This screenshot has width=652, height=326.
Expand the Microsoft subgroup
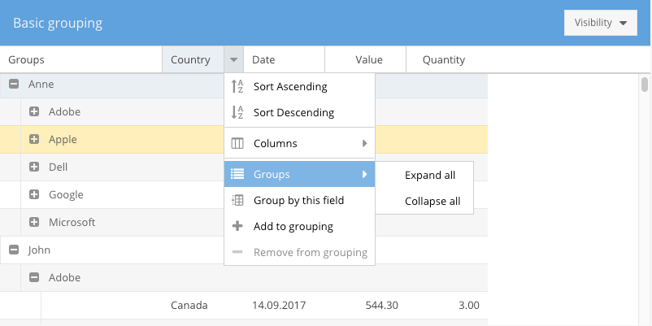coord(34,223)
